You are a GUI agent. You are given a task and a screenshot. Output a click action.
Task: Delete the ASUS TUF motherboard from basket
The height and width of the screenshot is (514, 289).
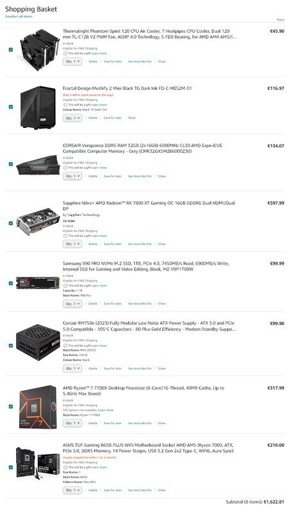[x=93, y=490]
